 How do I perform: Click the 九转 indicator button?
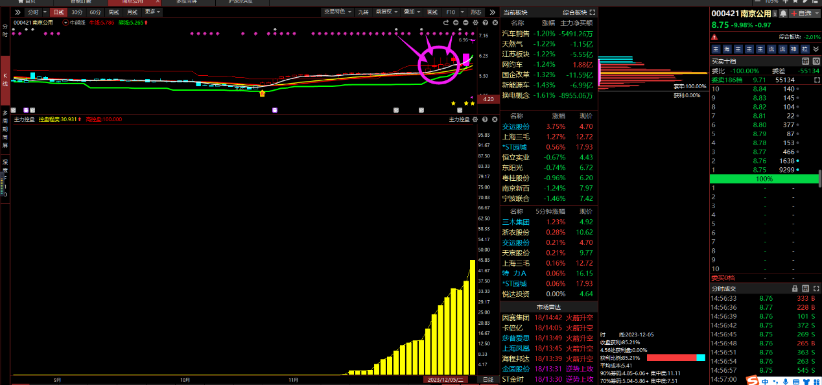363,12
